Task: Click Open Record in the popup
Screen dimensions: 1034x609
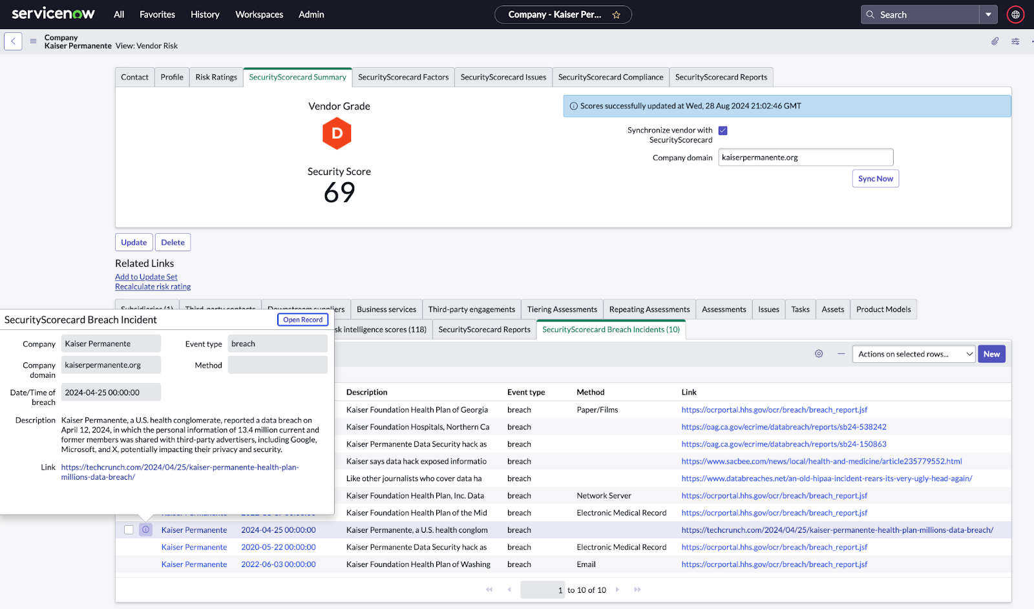Action: [302, 320]
